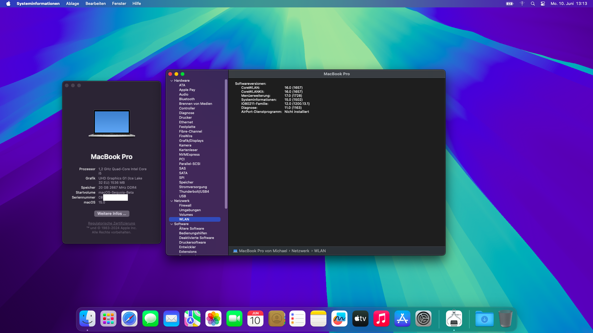Open Control Center in menu bar

click(x=543, y=4)
